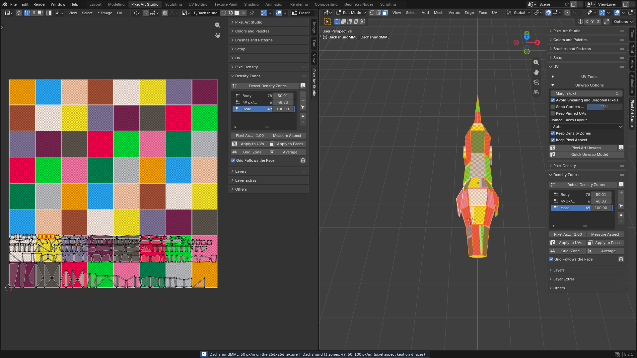Delete grid settings with trash icon in 3D viewport panel

pos(621,259)
